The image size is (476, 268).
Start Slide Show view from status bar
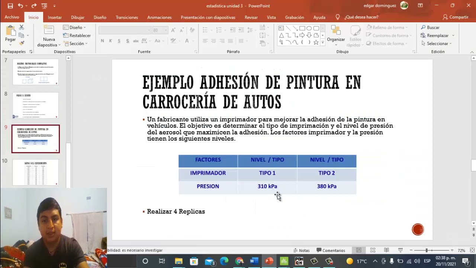click(x=401, y=251)
